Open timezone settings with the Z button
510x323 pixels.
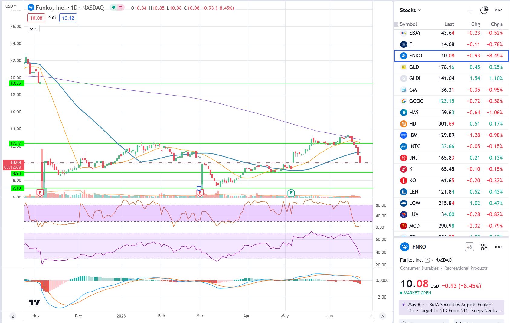coord(13,316)
